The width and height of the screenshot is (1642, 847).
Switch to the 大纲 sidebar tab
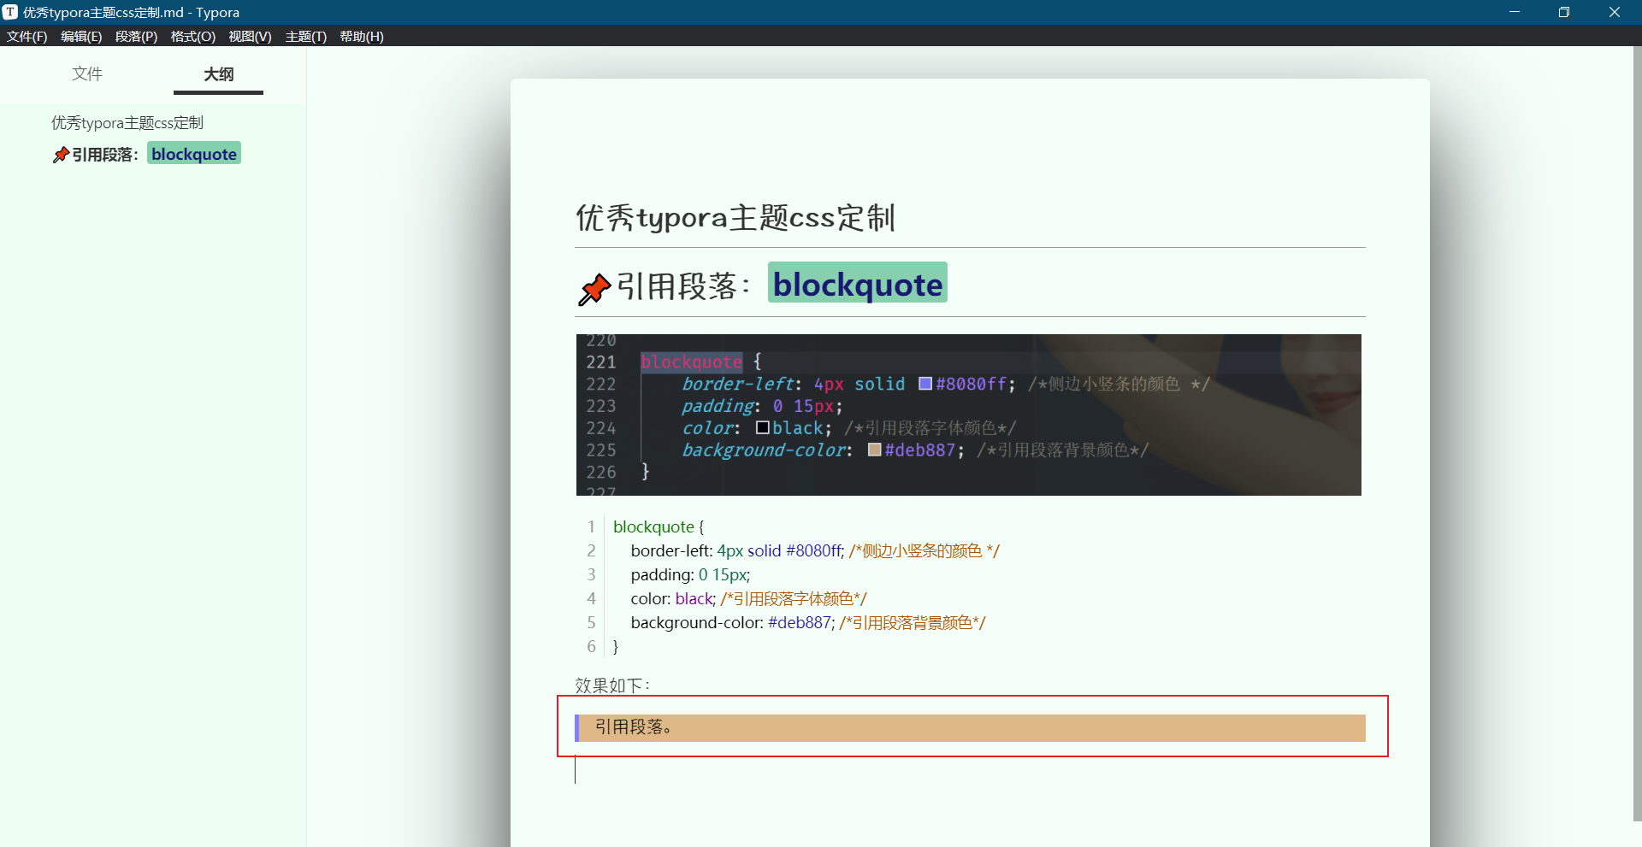pos(218,74)
